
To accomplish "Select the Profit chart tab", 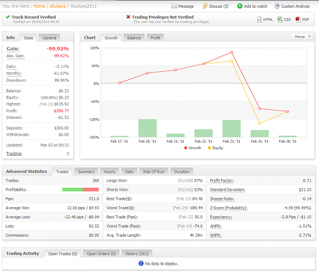I will pos(155,38).
